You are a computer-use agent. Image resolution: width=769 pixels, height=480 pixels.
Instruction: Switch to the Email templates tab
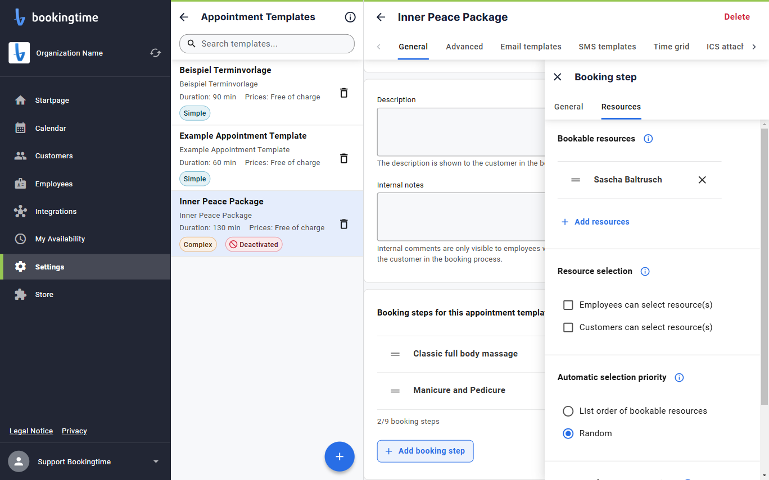point(531,47)
